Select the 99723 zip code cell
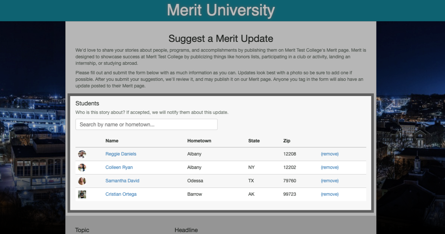This screenshot has height=234, width=445. 290,194
